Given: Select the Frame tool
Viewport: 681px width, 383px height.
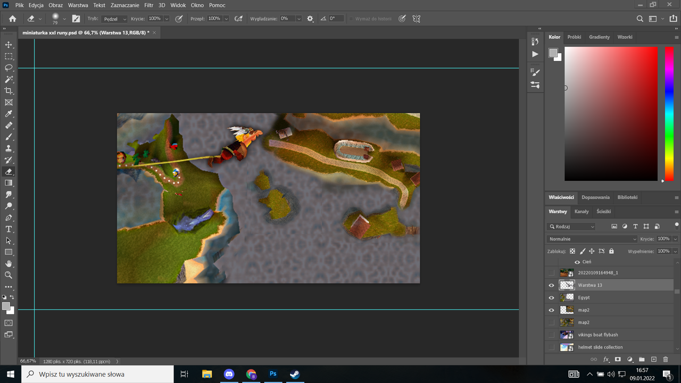Looking at the screenshot, I should 9,103.
